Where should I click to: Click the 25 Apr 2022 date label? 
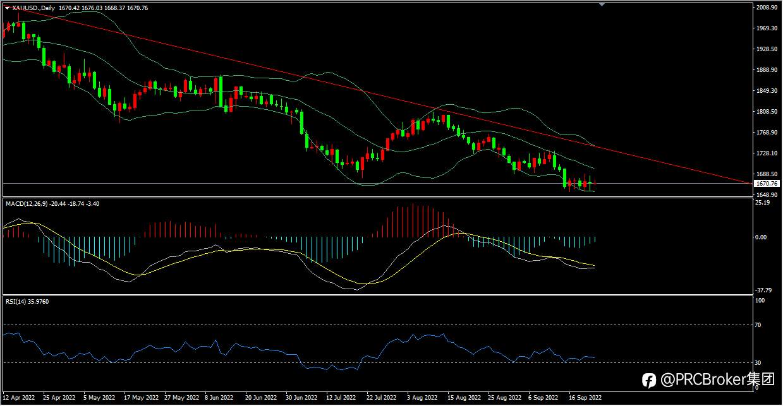click(x=59, y=398)
